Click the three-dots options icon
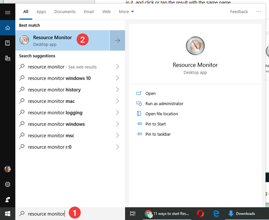This screenshot has width=269, height=220. coord(259,12)
